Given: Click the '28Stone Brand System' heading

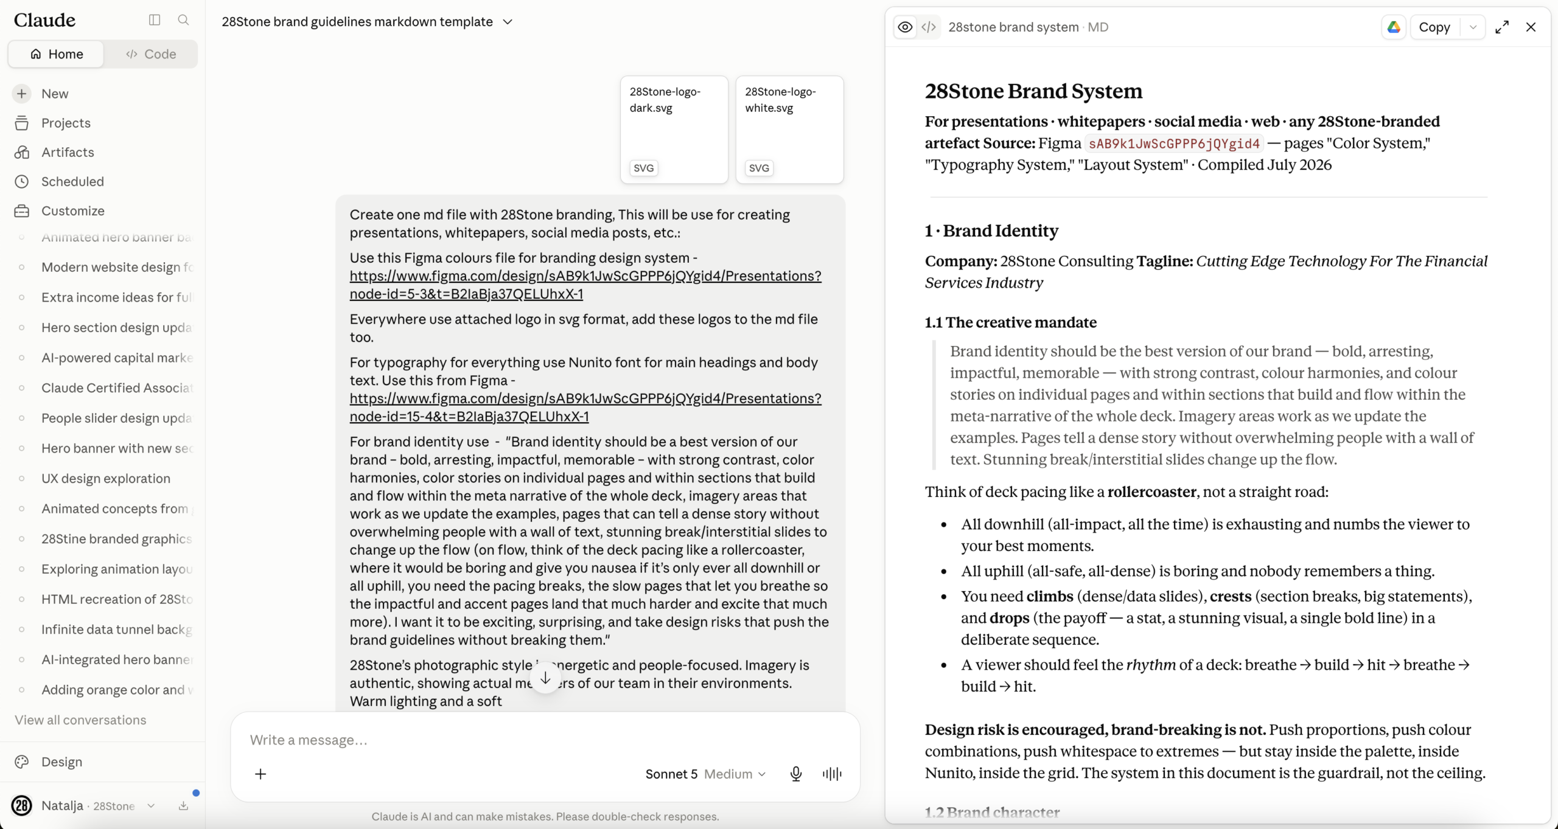Looking at the screenshot, I should (x=1033, y=91).
